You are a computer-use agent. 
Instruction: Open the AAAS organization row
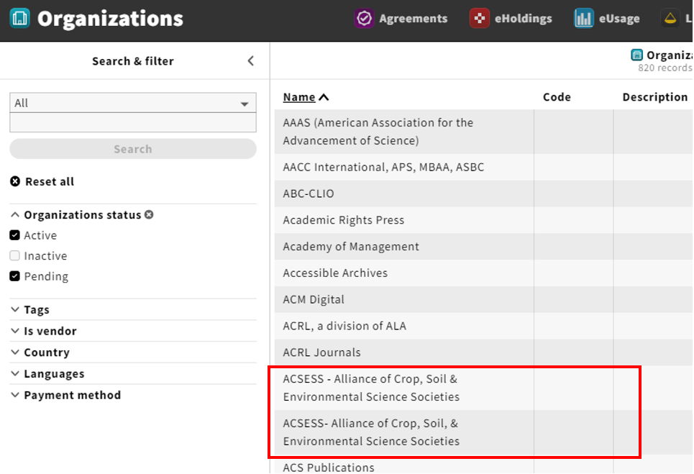483,132
